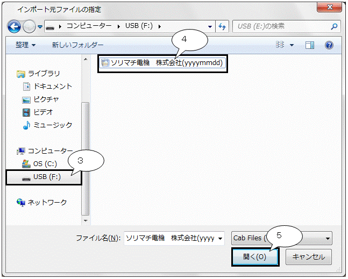This screenshot has height=279, width=348.
Task: Select コンピューター in the navigation pane
Action: point(50,151)
